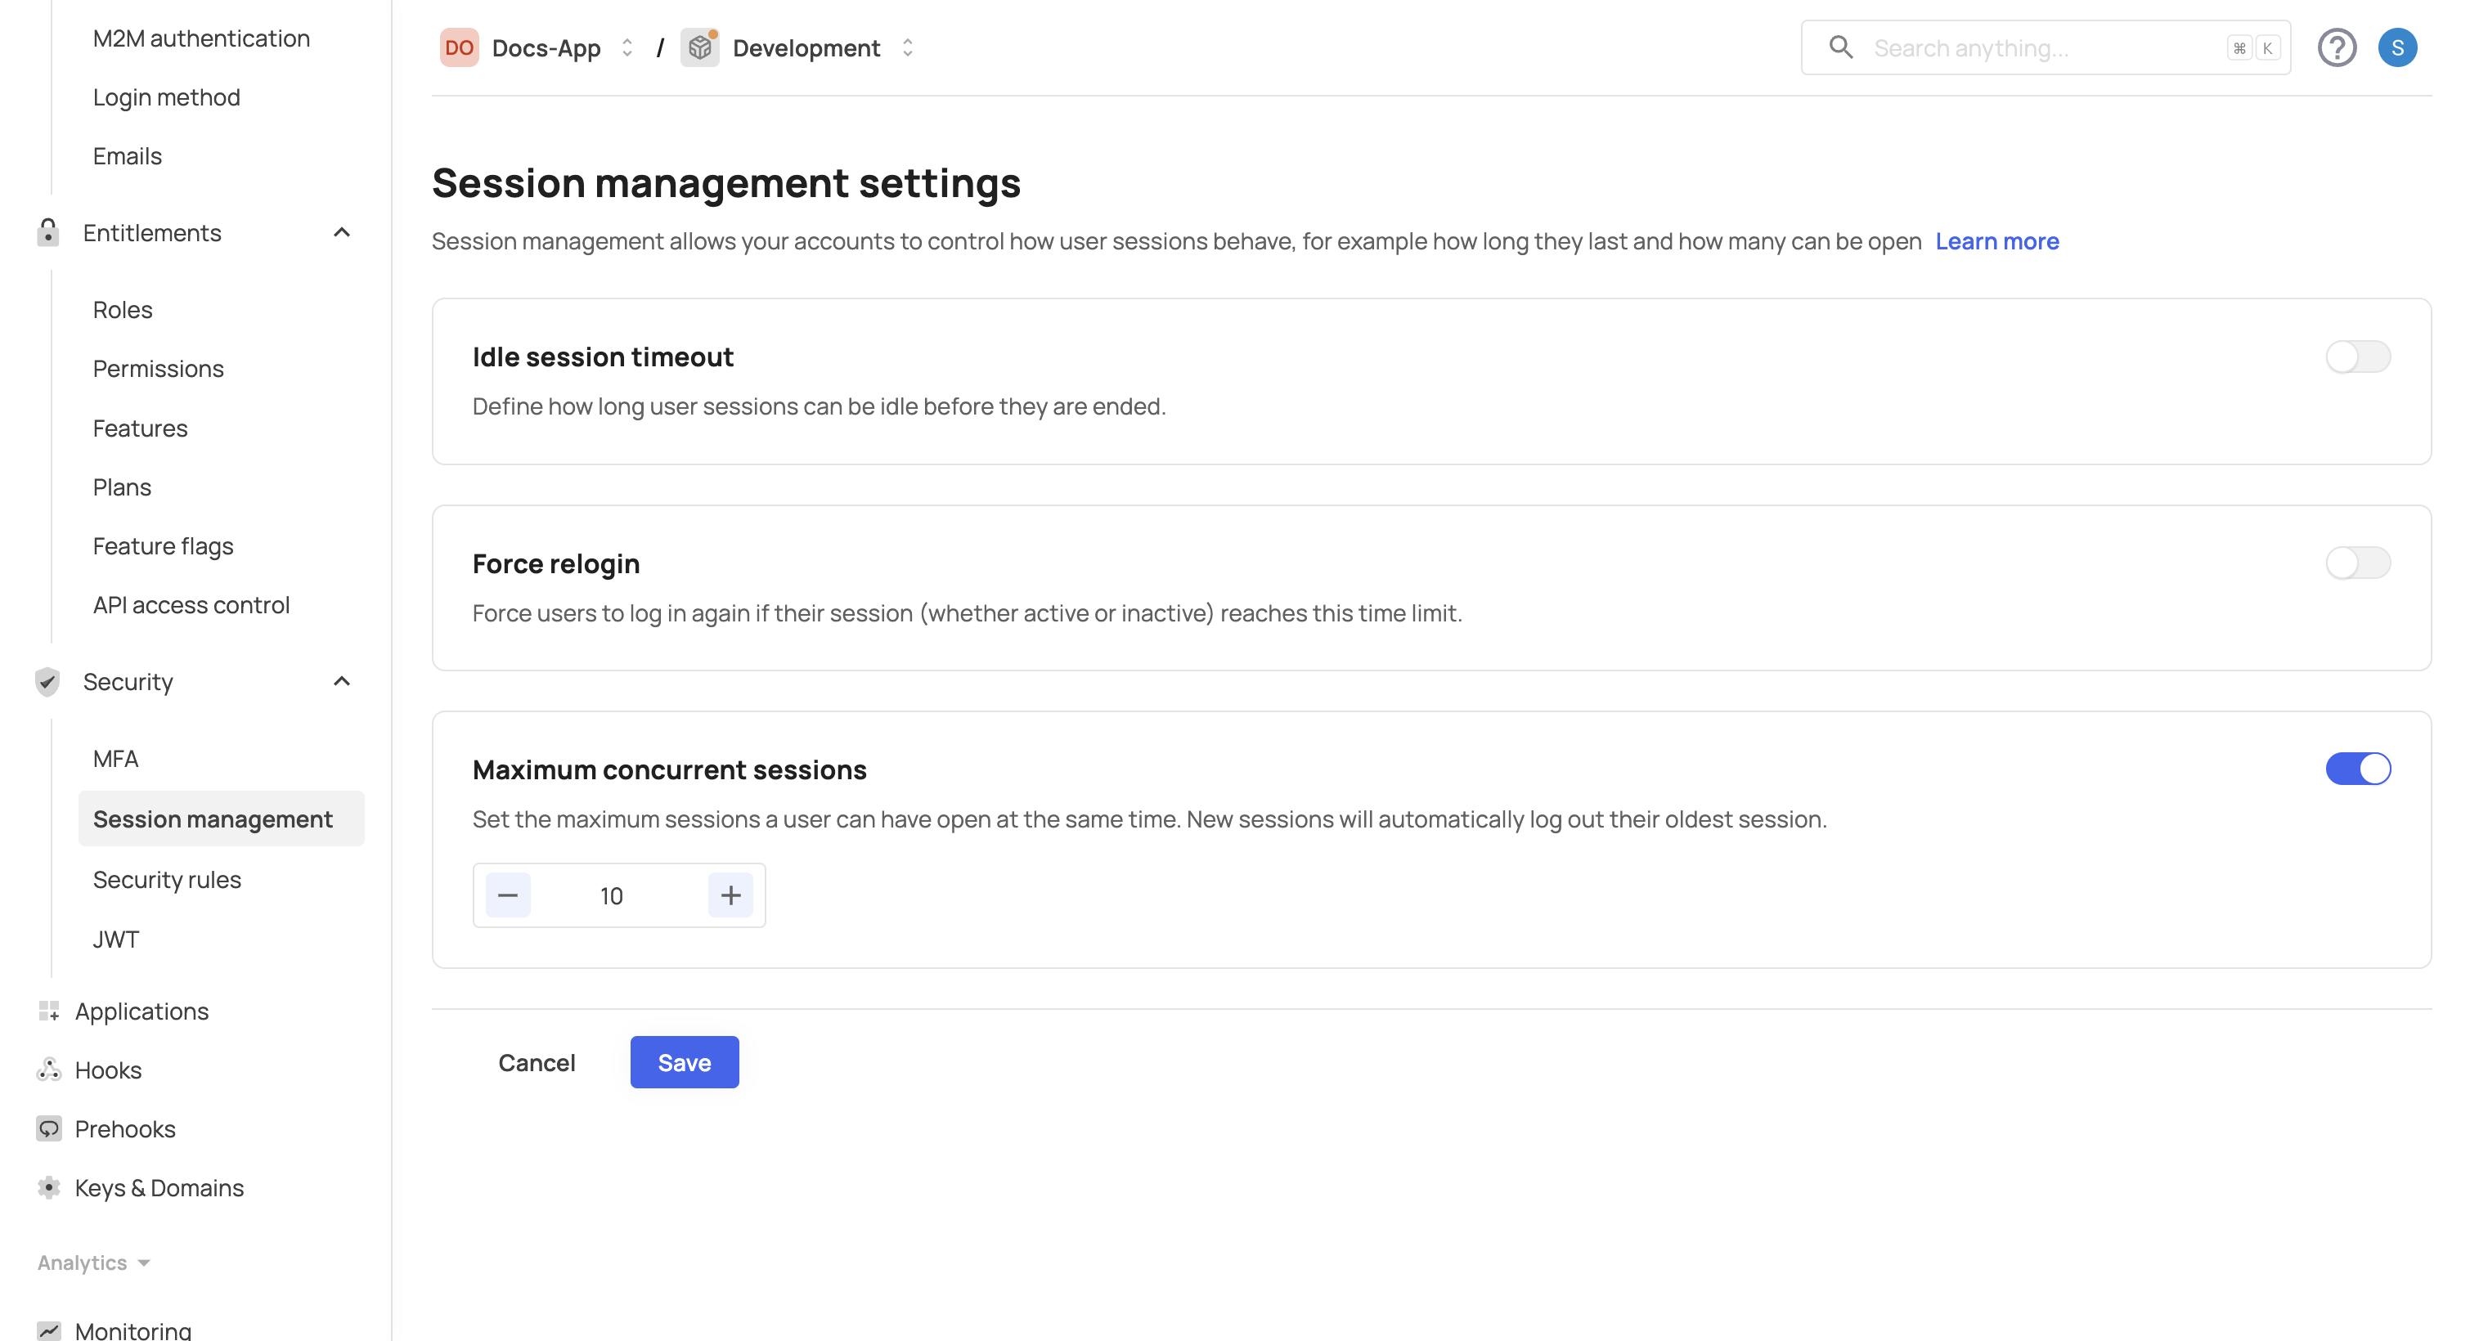Click the help question mark icon
Image resolution: width=2470 pixels, height=1341 pixels.
pos(2336,48)
